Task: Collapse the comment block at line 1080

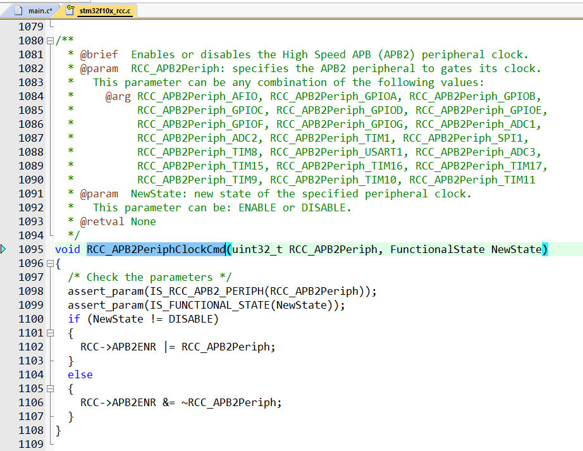Action: coord(50,40)
